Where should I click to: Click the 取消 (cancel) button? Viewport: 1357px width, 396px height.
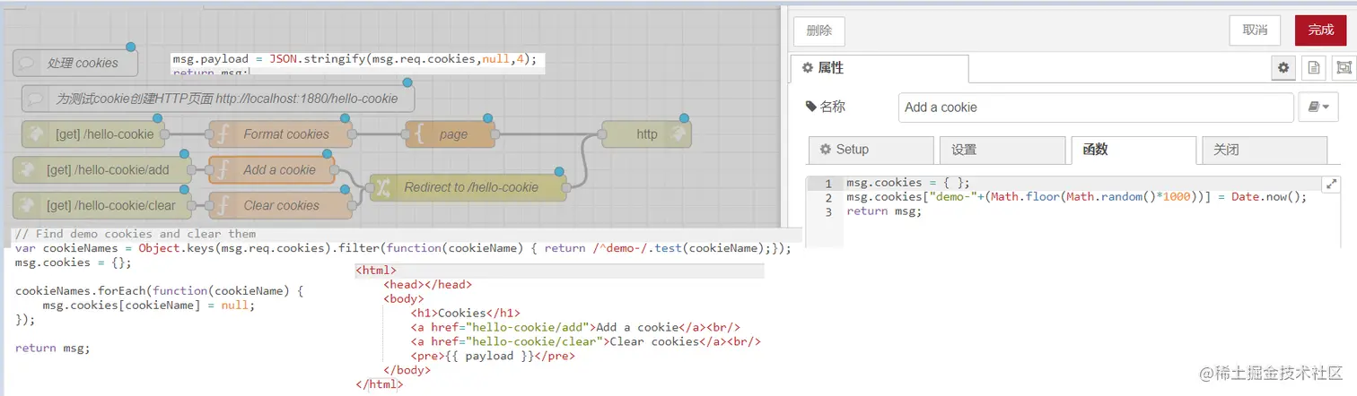point(1255,30)
